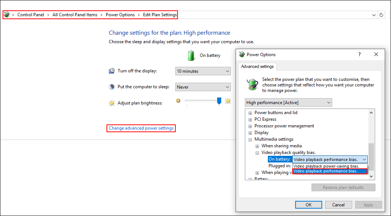Click the bright sun icon beside slider
This screenshot has width=391, height=216.
227,101
